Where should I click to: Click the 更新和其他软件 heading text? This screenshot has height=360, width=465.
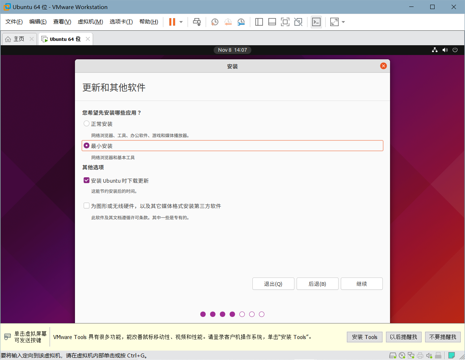(114, 88)
